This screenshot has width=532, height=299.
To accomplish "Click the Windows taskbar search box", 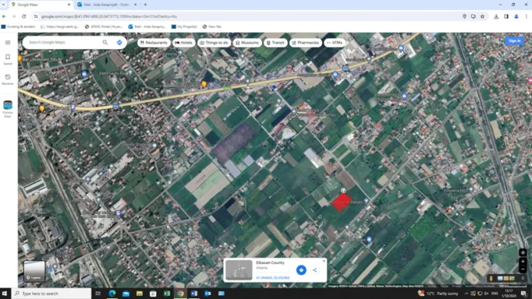I will [52, 294].
